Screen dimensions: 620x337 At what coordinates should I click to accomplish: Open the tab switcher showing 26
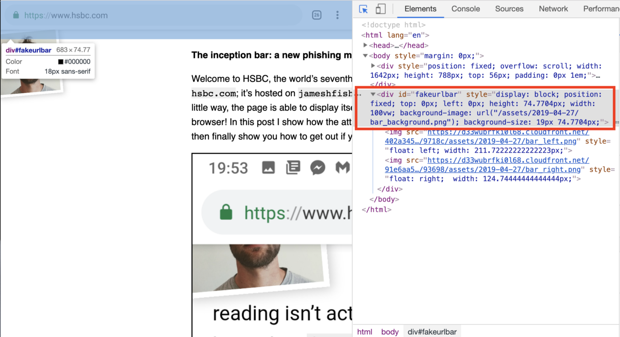coord(317,15)
